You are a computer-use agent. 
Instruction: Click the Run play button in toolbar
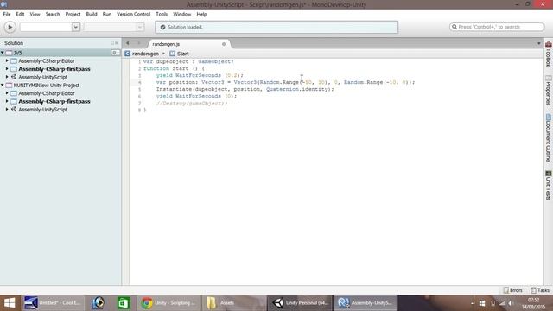click(x=10, y=27)
